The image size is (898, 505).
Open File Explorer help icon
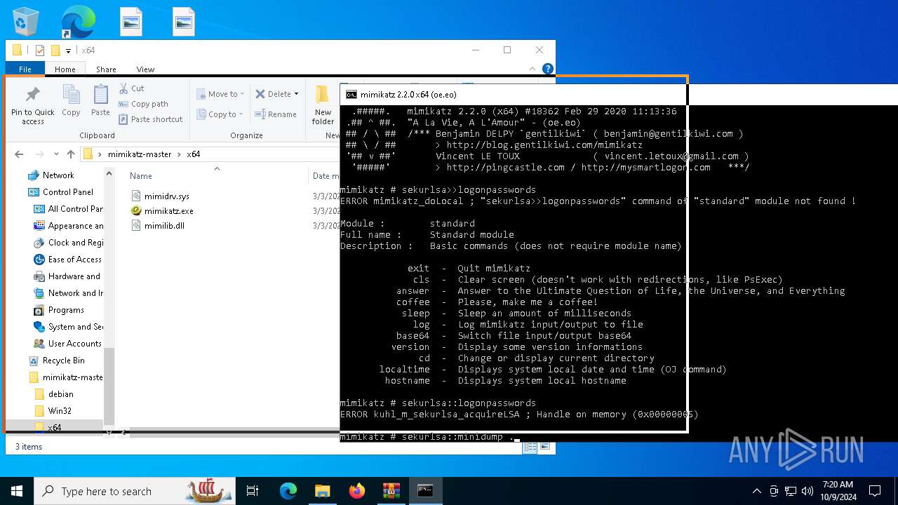(x=548, y=69)
